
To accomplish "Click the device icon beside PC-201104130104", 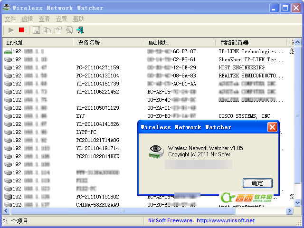I will coord(8,76).
